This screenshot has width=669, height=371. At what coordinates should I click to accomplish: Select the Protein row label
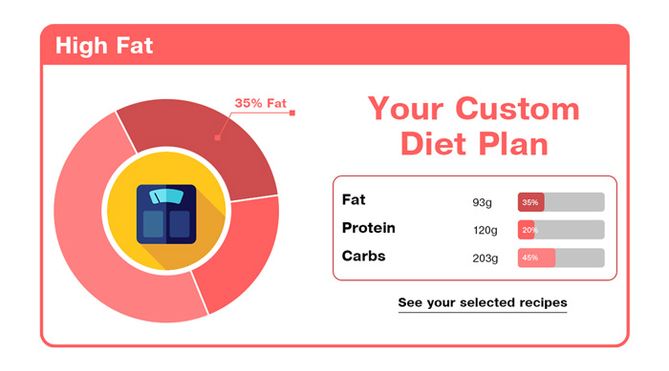(369, 228)
